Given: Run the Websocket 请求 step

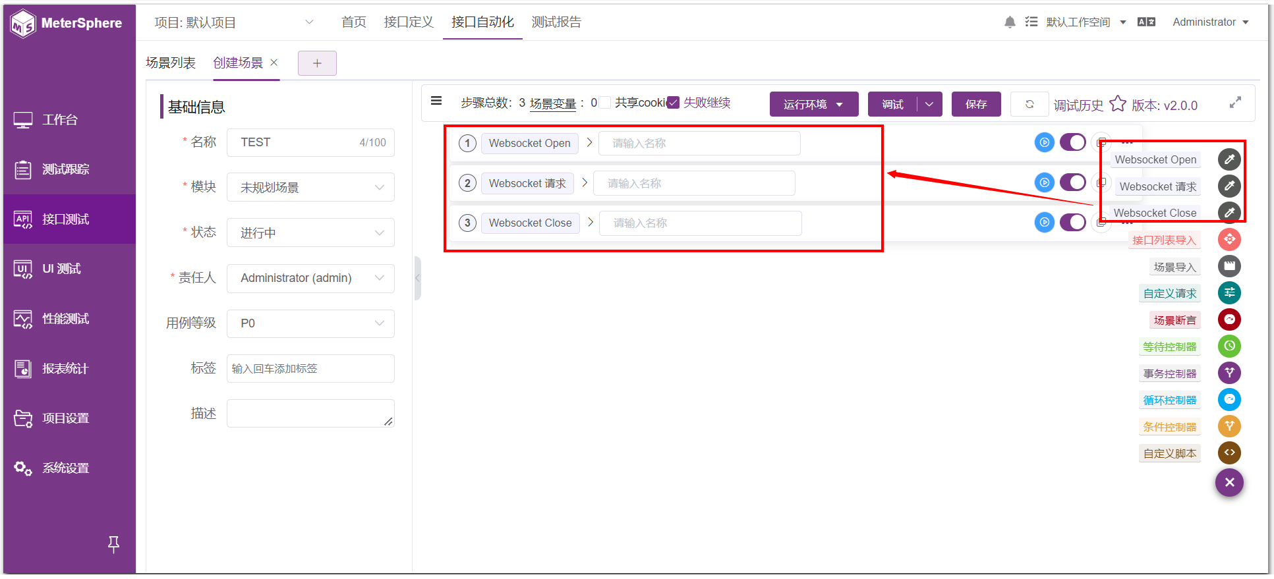Looking at the screenshot, I should point(1045,182).
